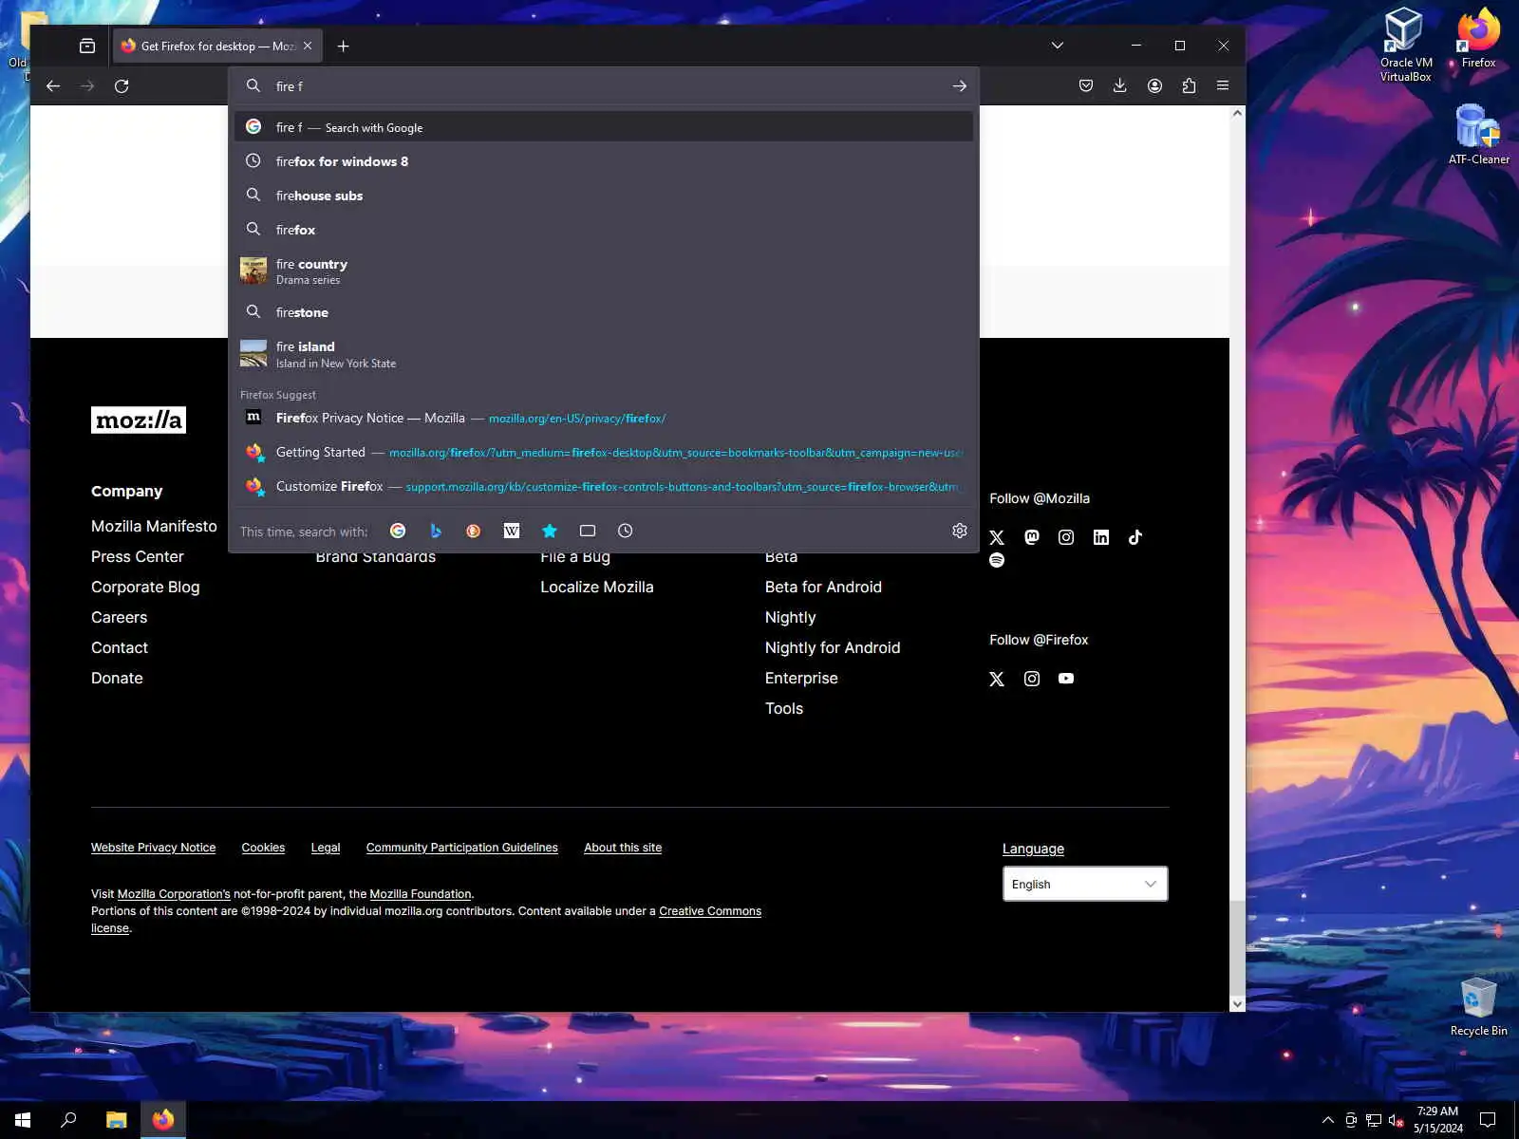The image size is (1519, 1139).
Task: Click the moz://a logo
Action: 139,420
